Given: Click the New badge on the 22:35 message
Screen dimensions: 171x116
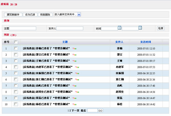Looking at the screenshot, I should click(x=77, y=73).
